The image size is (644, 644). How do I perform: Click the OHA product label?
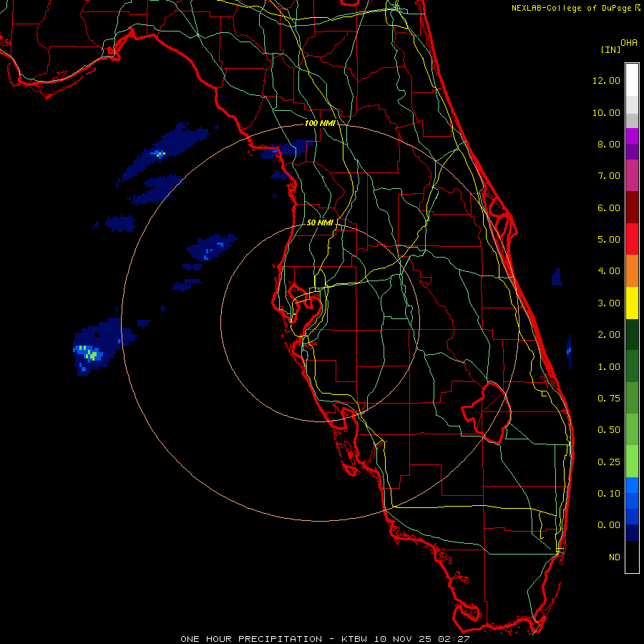click(629, 43)
